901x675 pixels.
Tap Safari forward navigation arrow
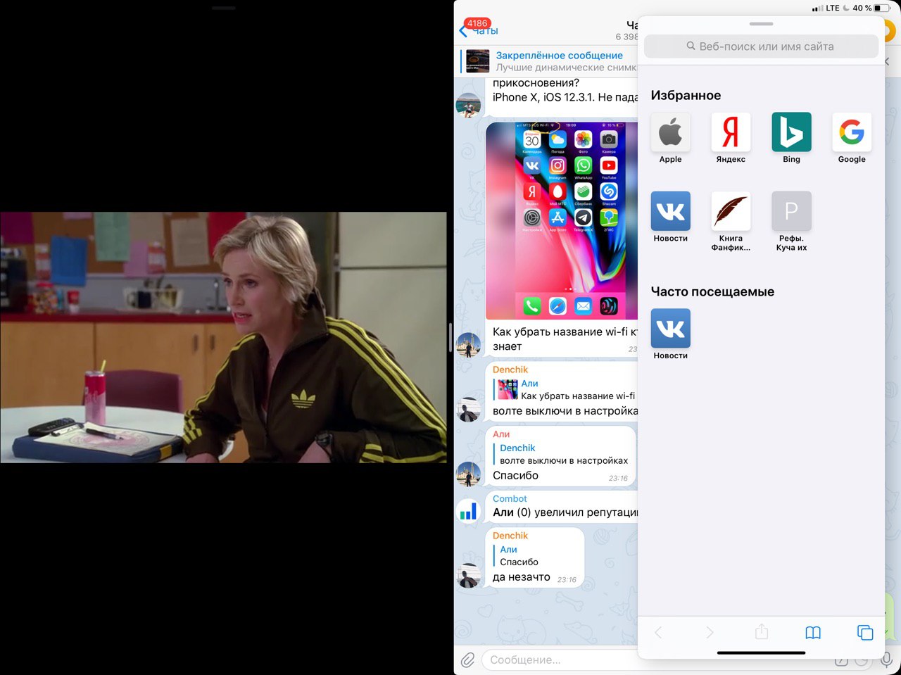(710, 633)
